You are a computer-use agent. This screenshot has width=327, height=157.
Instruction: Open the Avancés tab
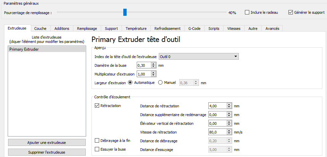[x=272, y=29]
